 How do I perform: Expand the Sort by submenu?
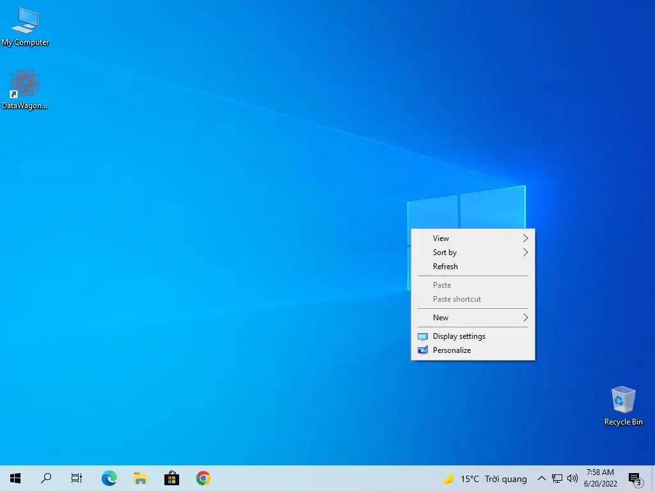[x=473, y=253]
